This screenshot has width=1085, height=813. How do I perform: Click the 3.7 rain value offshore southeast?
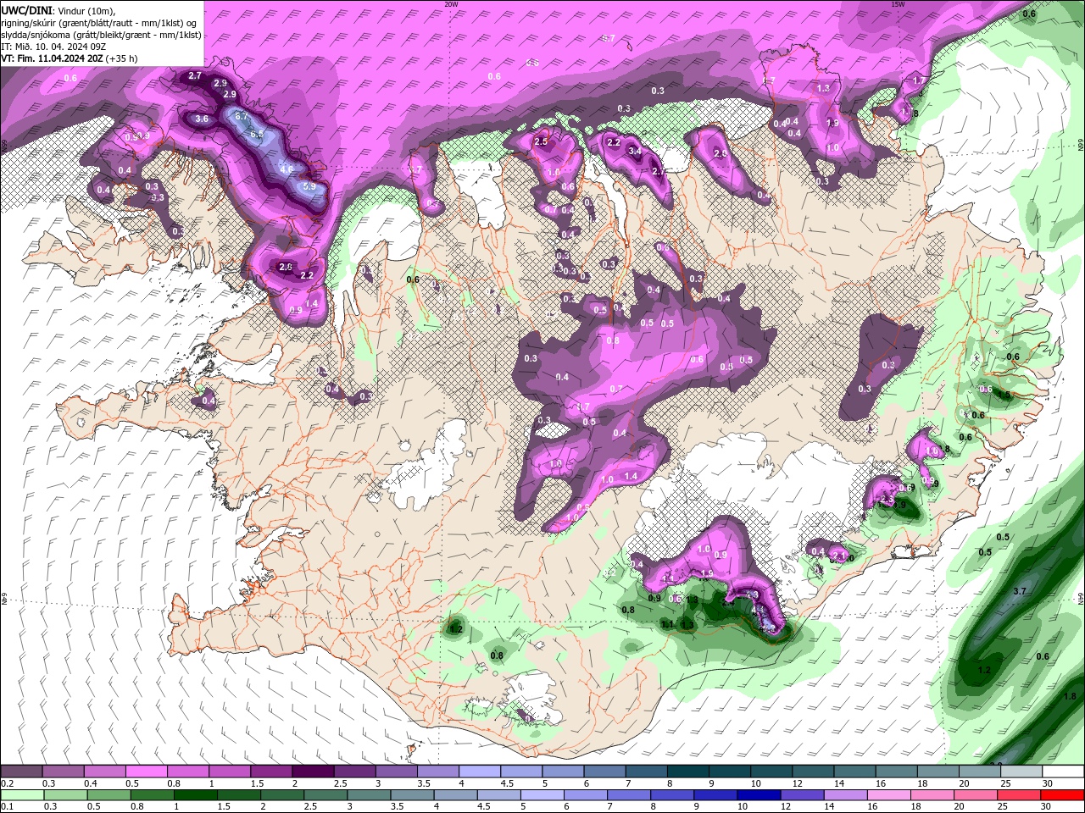(x=1021, y=591)
